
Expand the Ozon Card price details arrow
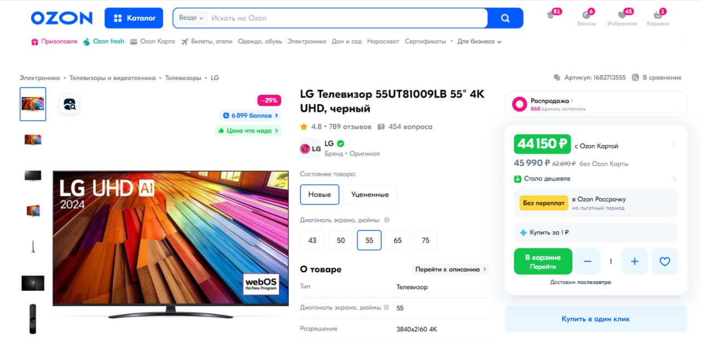(x=674, y=145)
